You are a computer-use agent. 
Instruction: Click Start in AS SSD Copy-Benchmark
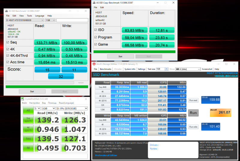[x=121, y=56]
